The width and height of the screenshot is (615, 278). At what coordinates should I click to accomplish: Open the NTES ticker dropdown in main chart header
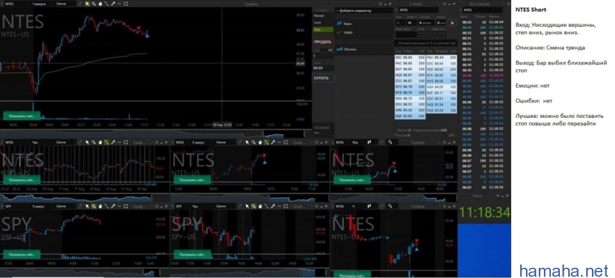[x=16, y=4]
